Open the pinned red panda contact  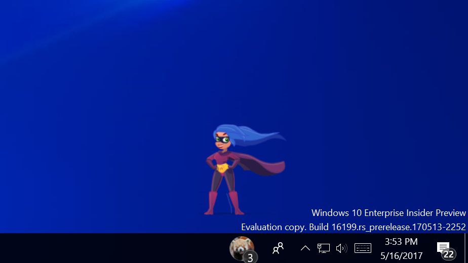click(242, 248)
